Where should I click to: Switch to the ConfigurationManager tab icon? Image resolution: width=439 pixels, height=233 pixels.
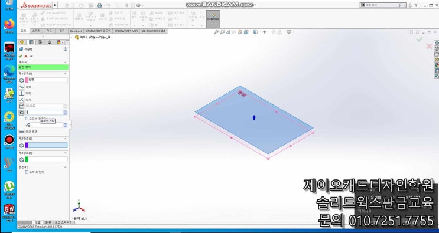pos(40,42)
